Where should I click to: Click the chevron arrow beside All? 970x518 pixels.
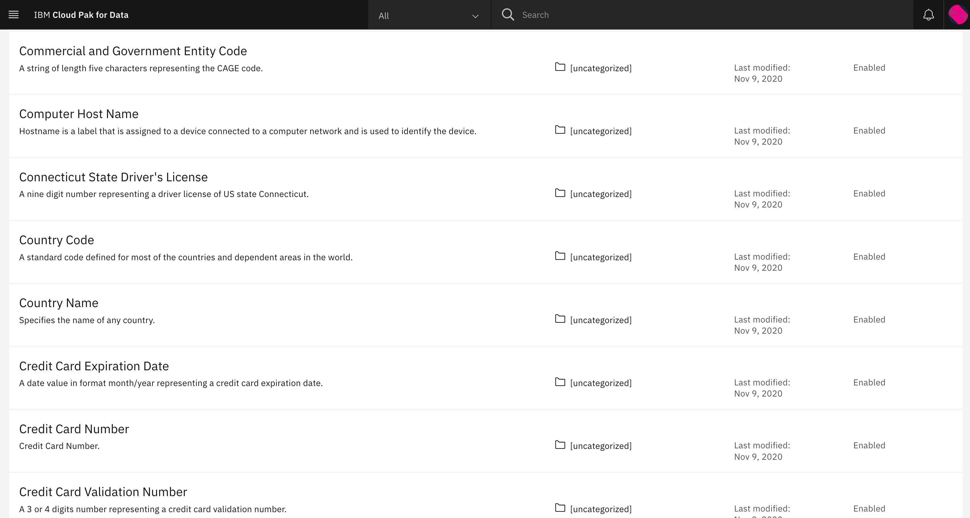tap(475, 16)
